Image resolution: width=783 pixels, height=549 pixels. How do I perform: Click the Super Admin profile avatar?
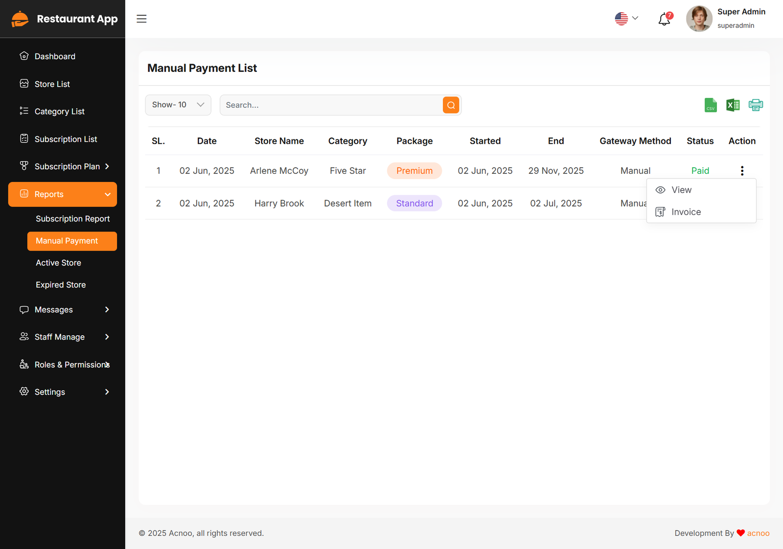699,19
